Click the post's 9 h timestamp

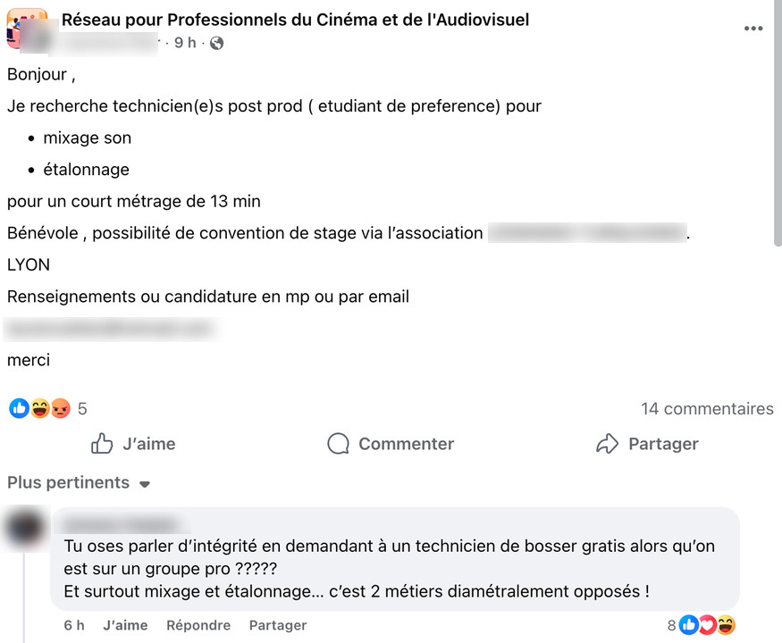185,43
